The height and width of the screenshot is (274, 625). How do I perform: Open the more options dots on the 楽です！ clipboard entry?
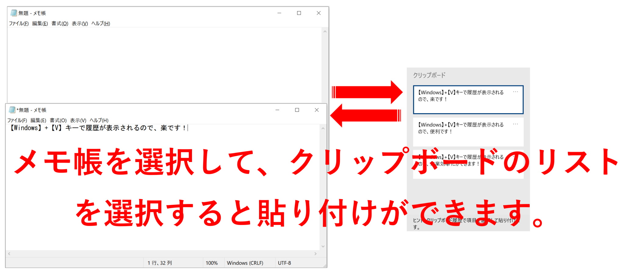(x=515, y=92)
